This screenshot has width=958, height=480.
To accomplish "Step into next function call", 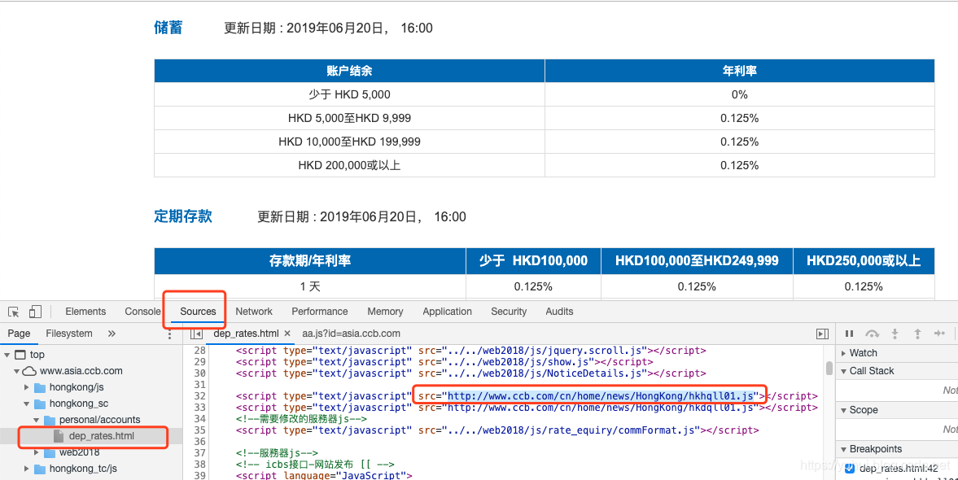I will click(x=895, y=334).
